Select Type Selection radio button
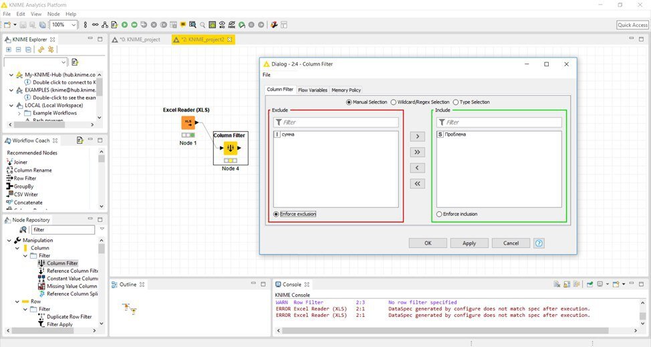The width and height of the screenshot is (651, 347). point(455,102)
